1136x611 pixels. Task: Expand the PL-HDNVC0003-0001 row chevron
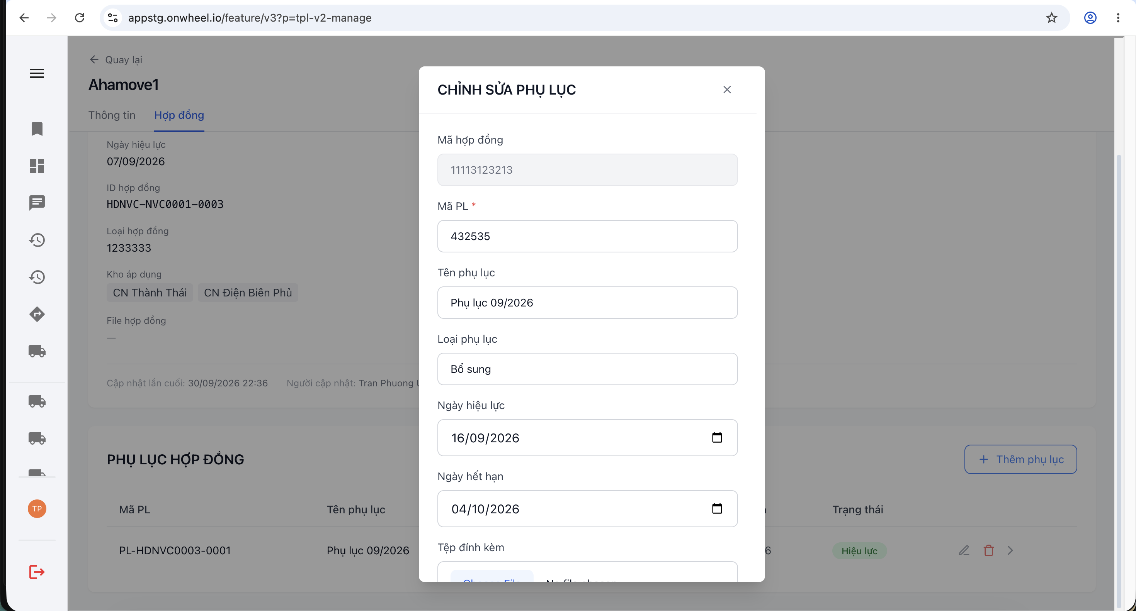1010,550
